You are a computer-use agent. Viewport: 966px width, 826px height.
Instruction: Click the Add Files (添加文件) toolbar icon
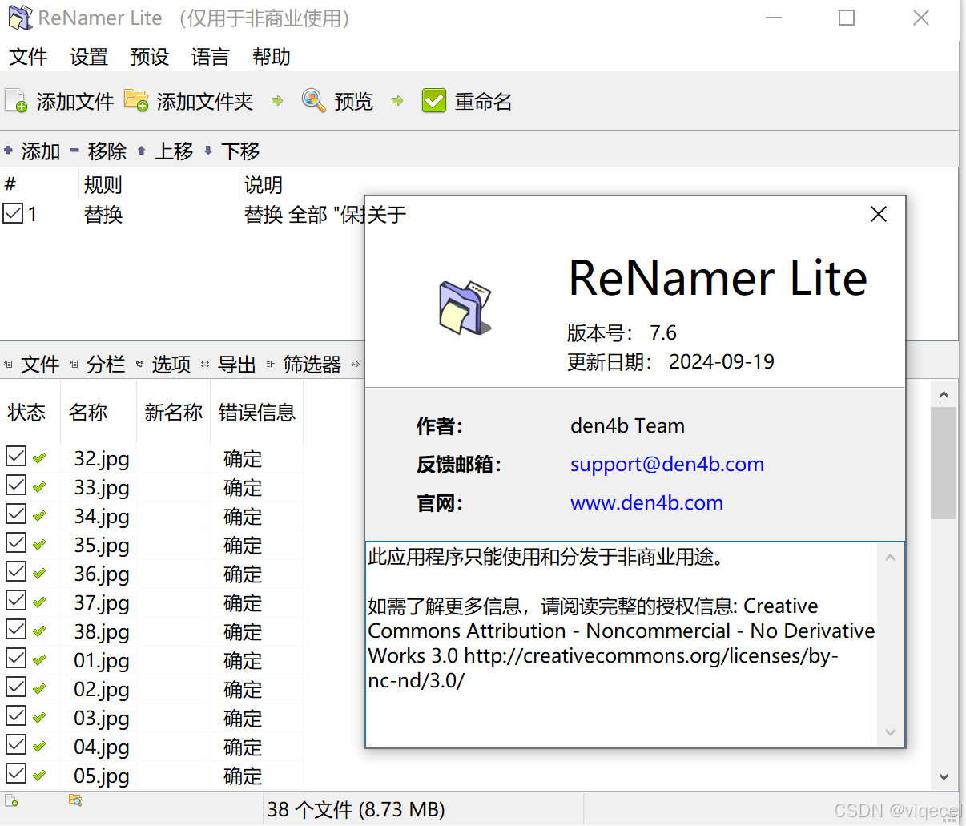(x=16, y=101)
